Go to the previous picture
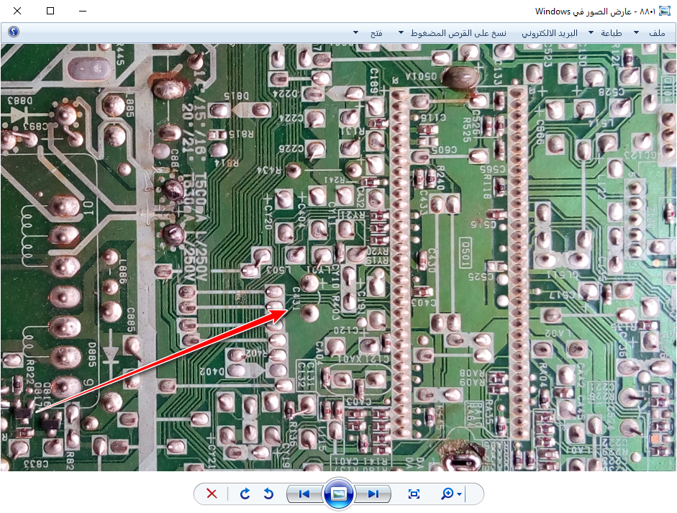677x513 pixels. pos(304,494)
